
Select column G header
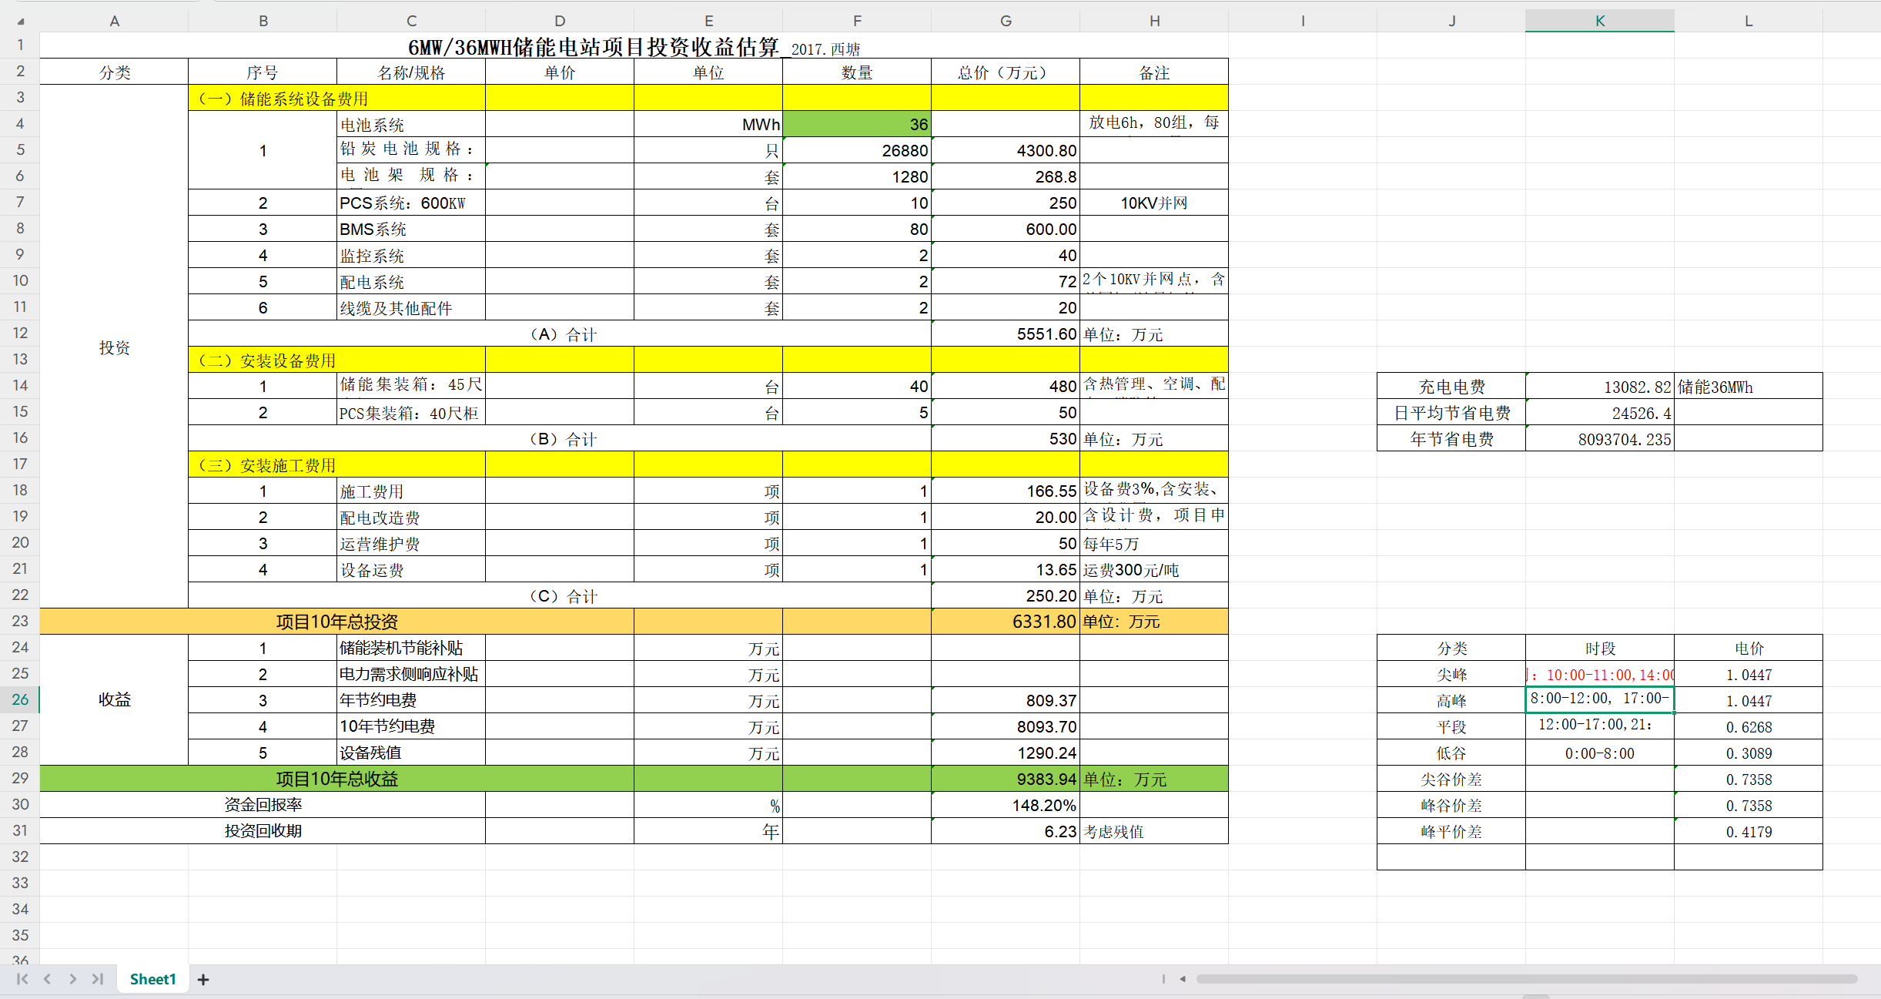(1006, 21)
